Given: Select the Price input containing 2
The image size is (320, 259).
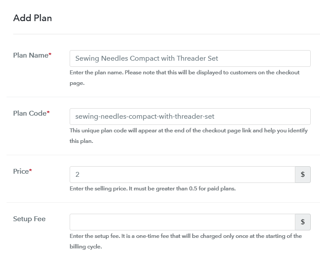Looking at the screenshot, I should point(182,175).
